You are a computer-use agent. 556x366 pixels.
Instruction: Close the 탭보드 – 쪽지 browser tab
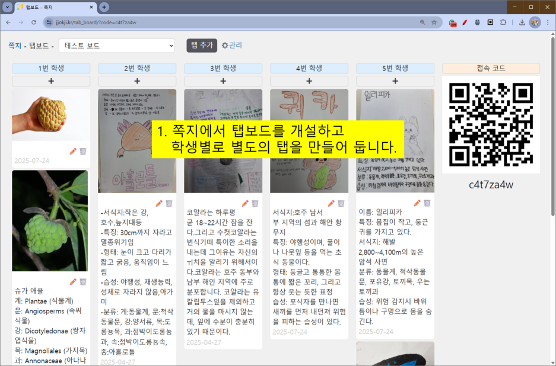pos(91,7)
